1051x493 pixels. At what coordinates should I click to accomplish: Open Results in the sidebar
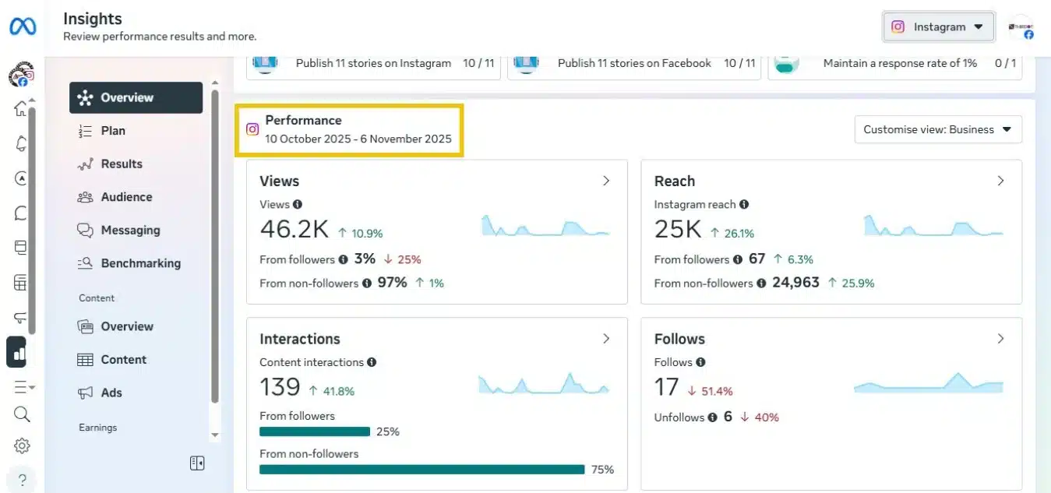pos(122,164)
